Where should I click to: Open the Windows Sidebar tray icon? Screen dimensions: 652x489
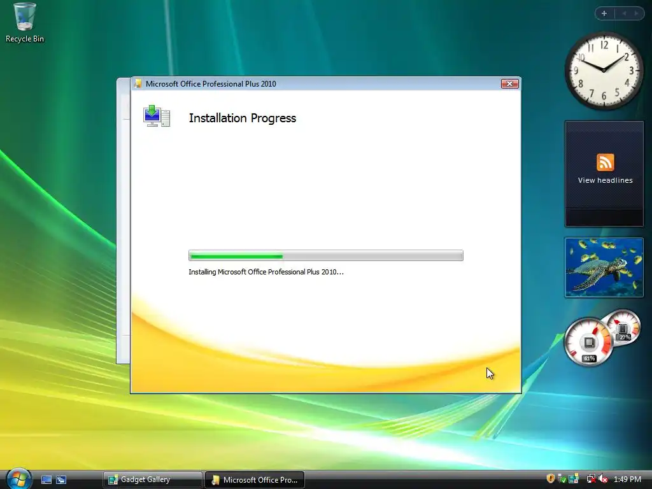pos(574,479)
